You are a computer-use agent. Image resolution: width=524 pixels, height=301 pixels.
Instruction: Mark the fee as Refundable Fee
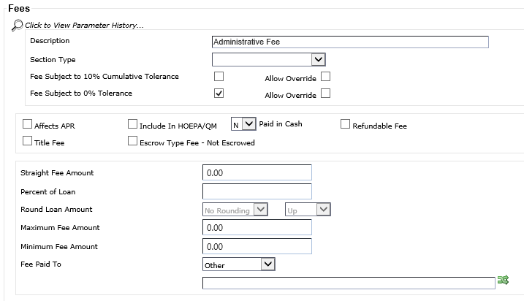[x=346, y=125]
